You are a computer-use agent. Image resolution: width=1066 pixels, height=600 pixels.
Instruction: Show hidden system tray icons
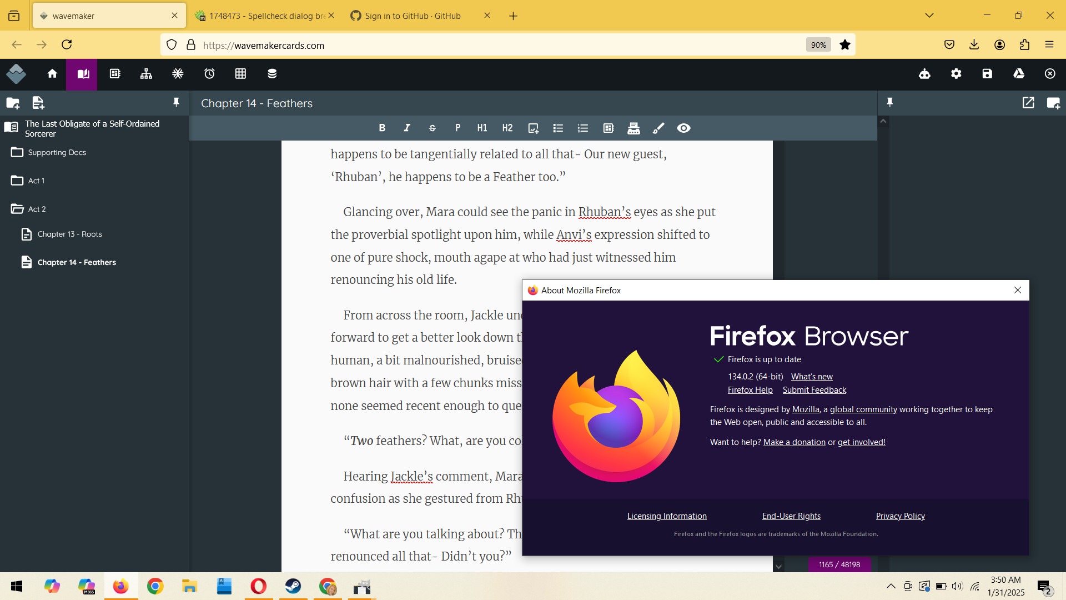pyautogui.click(x=891, y=586)
